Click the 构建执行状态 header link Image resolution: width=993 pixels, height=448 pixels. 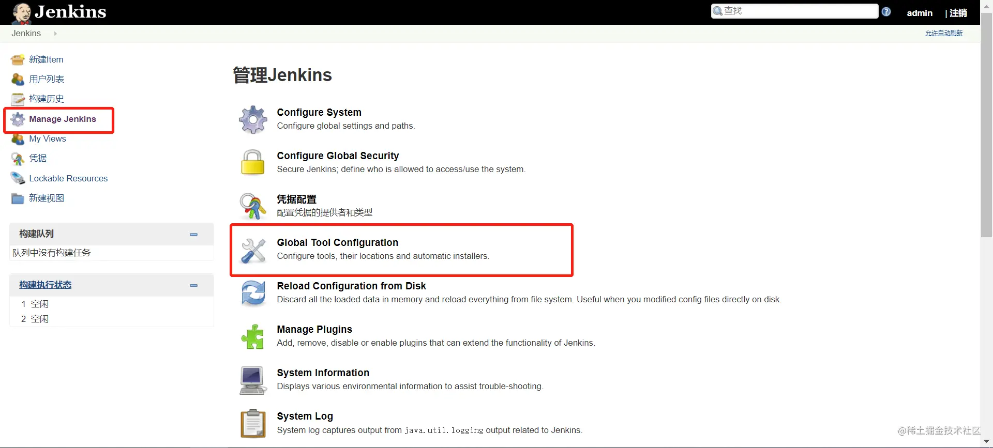point(46,285)
